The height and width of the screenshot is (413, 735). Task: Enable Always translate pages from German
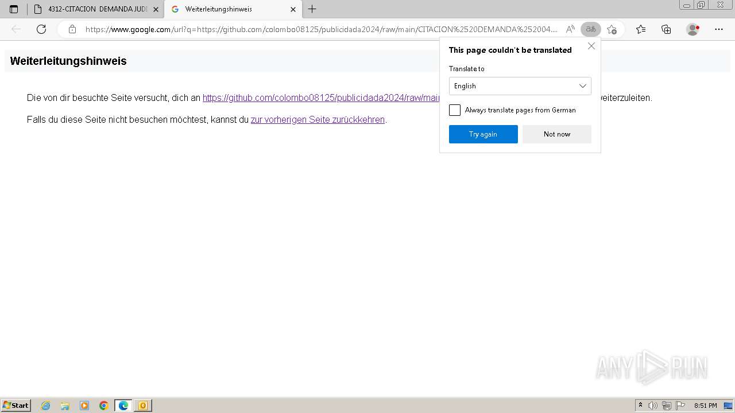pos(455,110)
